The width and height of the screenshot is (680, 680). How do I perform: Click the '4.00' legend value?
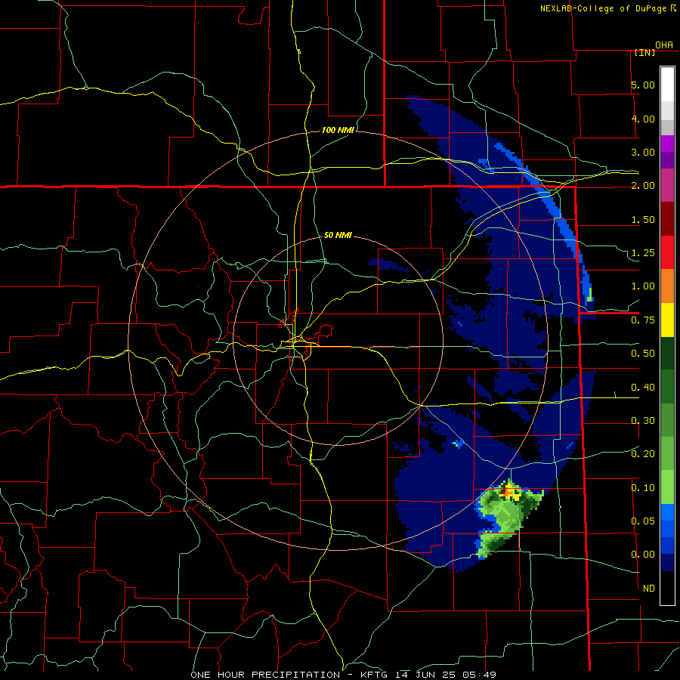coord(643,119)
